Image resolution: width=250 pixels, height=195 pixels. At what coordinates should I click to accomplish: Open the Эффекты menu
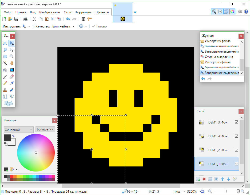[102, 12]
